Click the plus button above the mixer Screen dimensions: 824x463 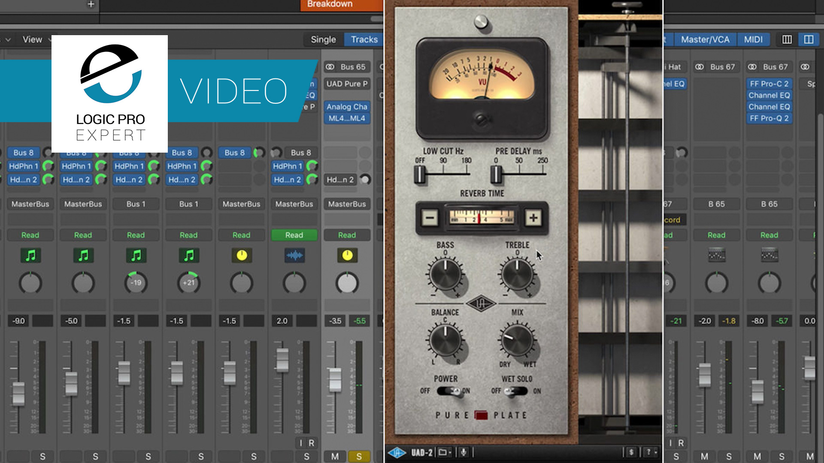(91, 4)
